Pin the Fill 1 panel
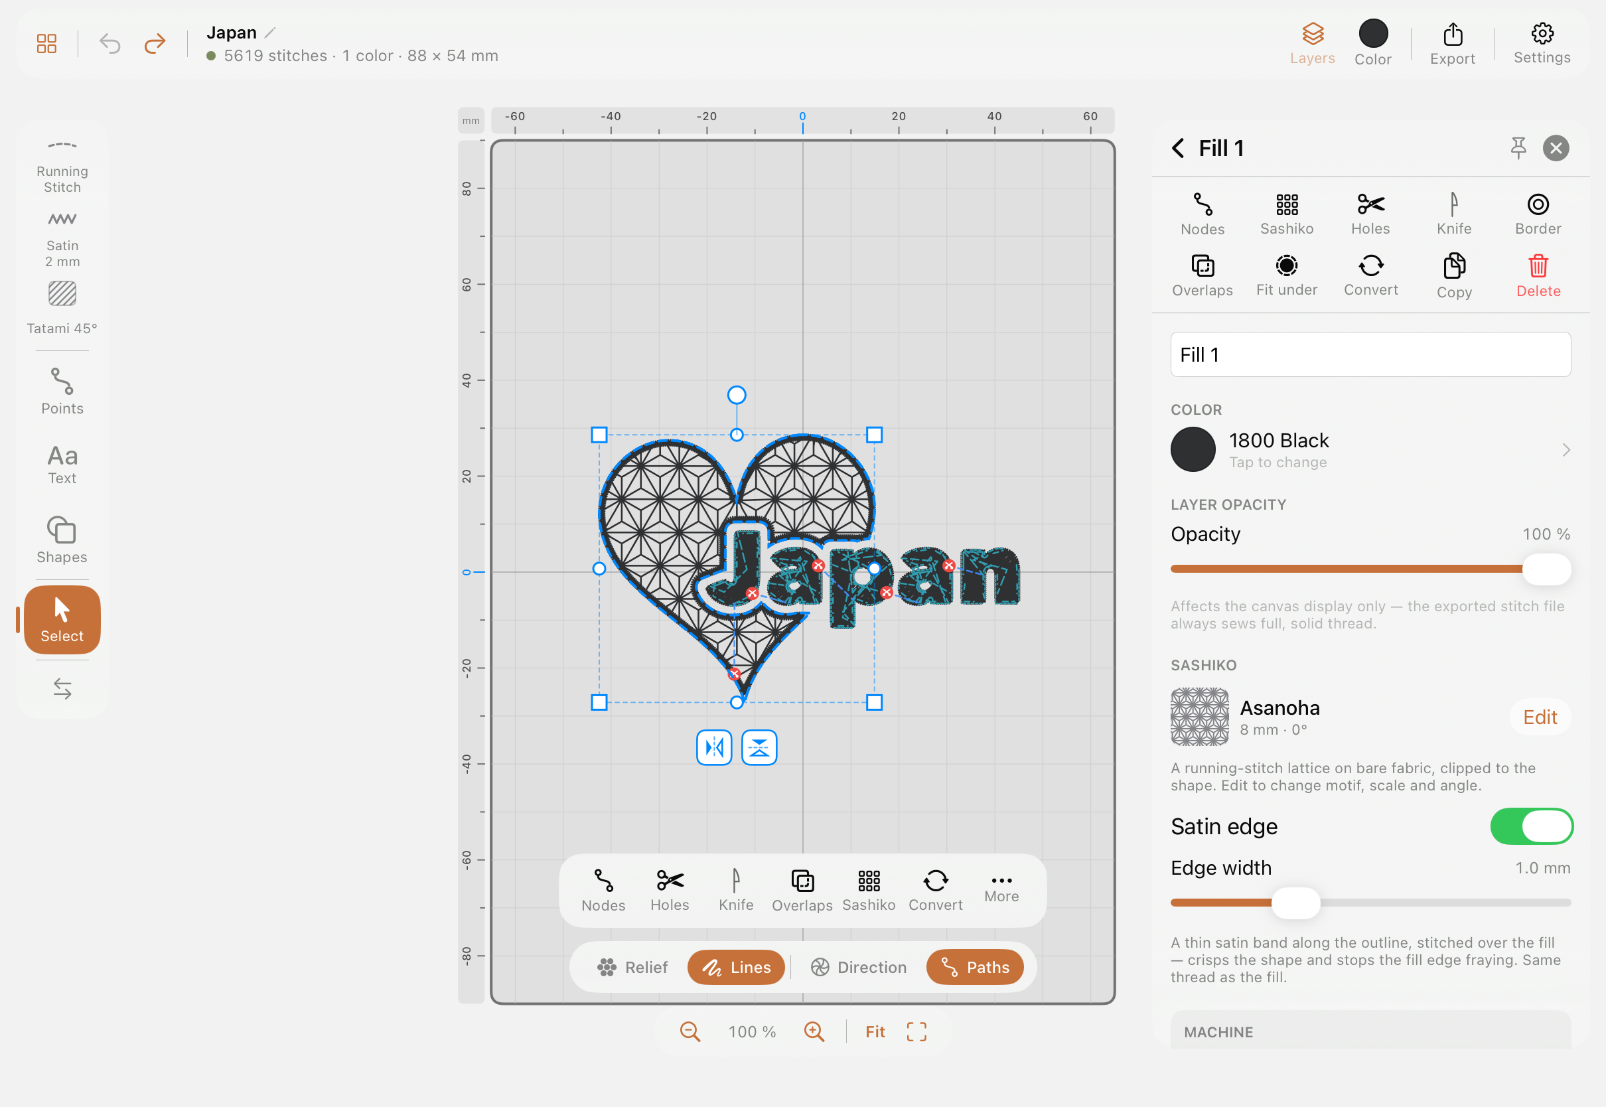The height and width of the screenshot is (1107, 1606). (1518, 148)
